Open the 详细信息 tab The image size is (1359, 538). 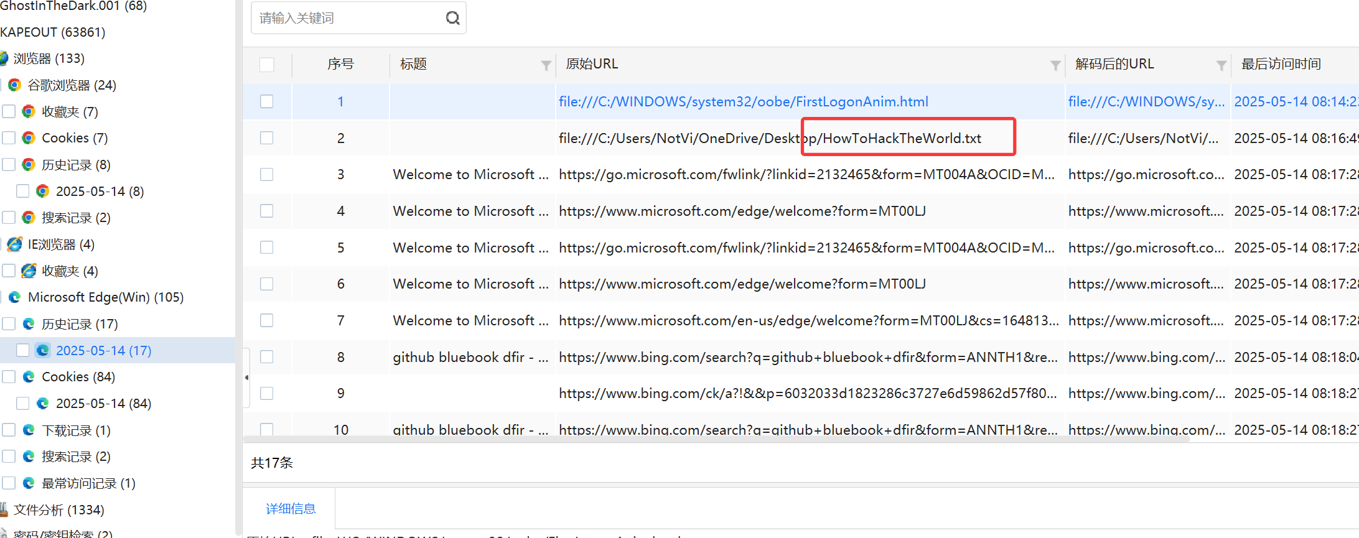(x=291, y=509)
